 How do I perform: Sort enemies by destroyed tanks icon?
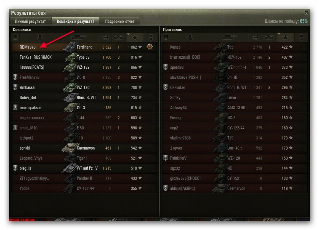[x=268, y=37]
